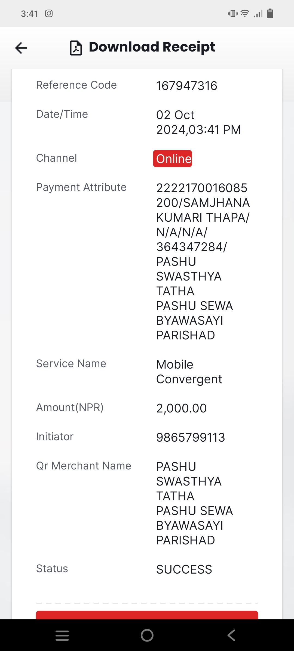Tap the back arrow in header
The image size is (294, 651).
[x=21, y=48]
